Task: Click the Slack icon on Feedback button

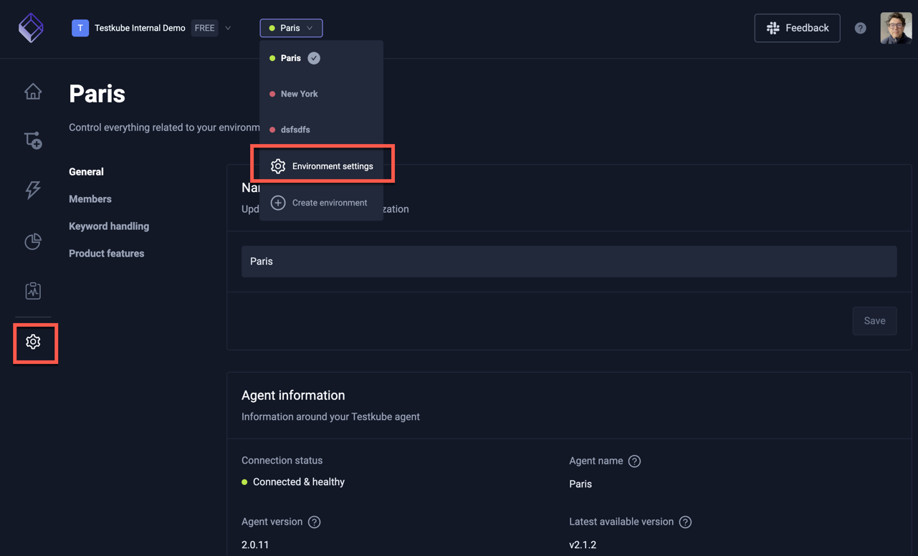Action: (x=773, y=28)
